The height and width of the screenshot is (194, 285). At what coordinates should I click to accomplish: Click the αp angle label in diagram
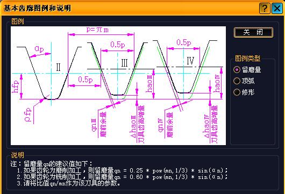pos(39,49)
